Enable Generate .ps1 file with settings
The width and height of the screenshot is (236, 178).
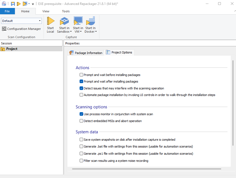(81, 153)
